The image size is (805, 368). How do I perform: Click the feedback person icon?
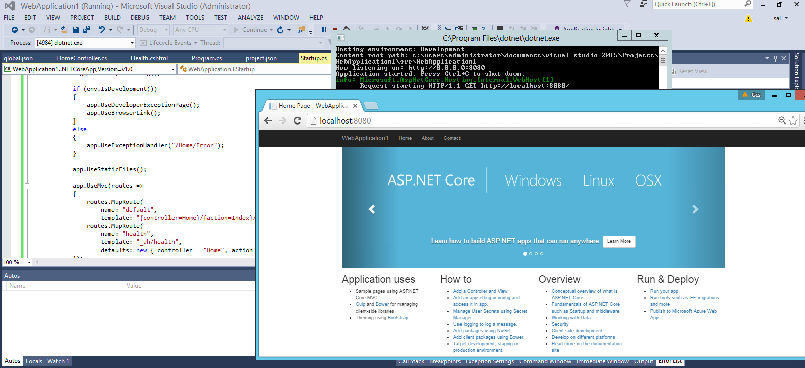[643, 4]
